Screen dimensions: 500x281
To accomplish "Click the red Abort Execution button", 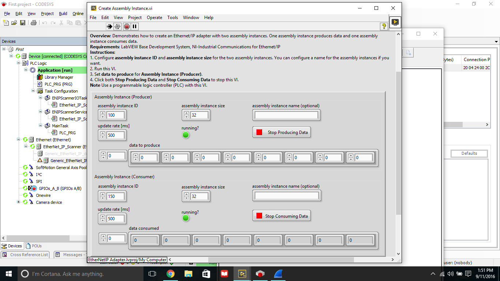I will [127, 26].
